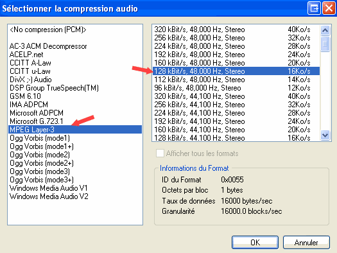Screen dimensions: 337x253
Task: Pick Windows Media Audio V1 codec
Action: point(75,188)
